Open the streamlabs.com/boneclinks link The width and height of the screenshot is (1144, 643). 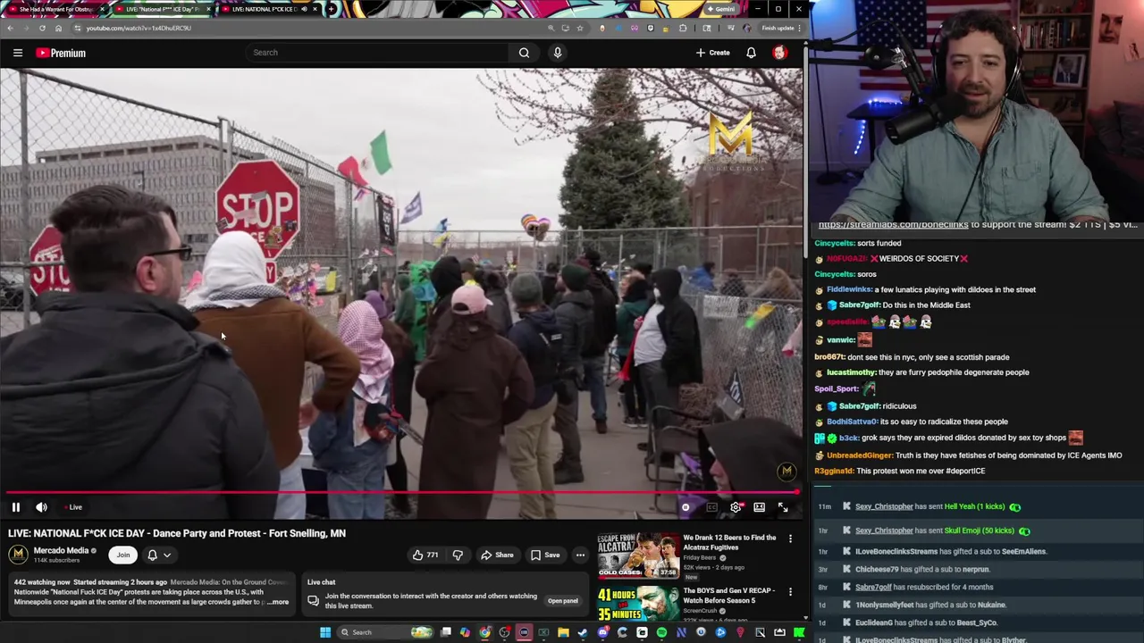(893, 224)
